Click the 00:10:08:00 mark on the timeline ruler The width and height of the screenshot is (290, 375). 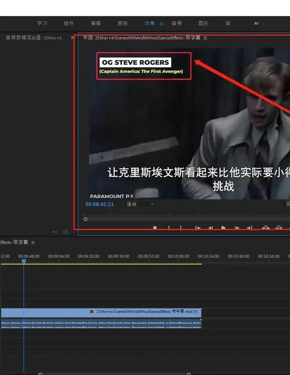[178, 256]
